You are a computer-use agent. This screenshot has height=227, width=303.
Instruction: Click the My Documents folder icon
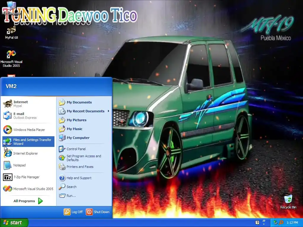point(62,102)
